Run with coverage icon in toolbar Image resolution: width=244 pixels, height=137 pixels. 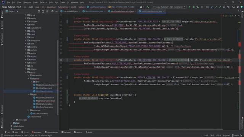point(197,7)
